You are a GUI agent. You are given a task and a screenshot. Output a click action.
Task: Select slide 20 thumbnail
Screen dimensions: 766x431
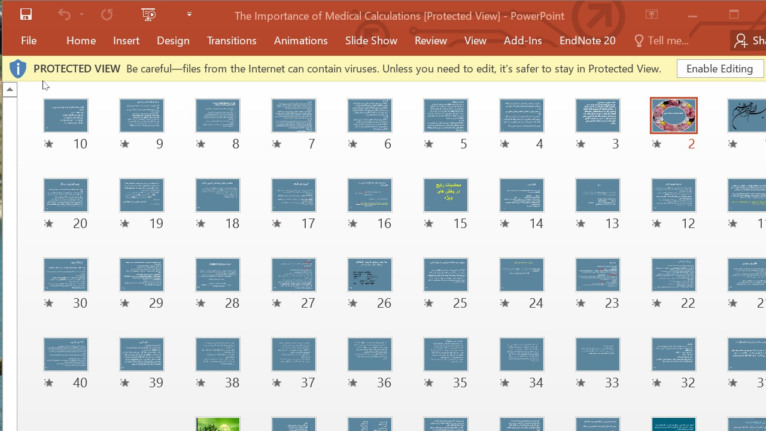pyautogui.click(x=66, y=195)
